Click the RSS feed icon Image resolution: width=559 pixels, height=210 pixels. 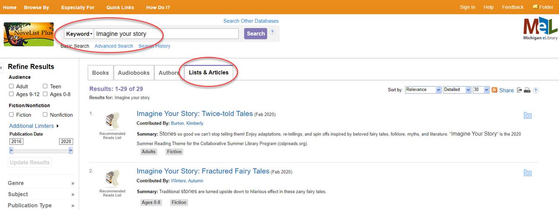click(494, 90)
